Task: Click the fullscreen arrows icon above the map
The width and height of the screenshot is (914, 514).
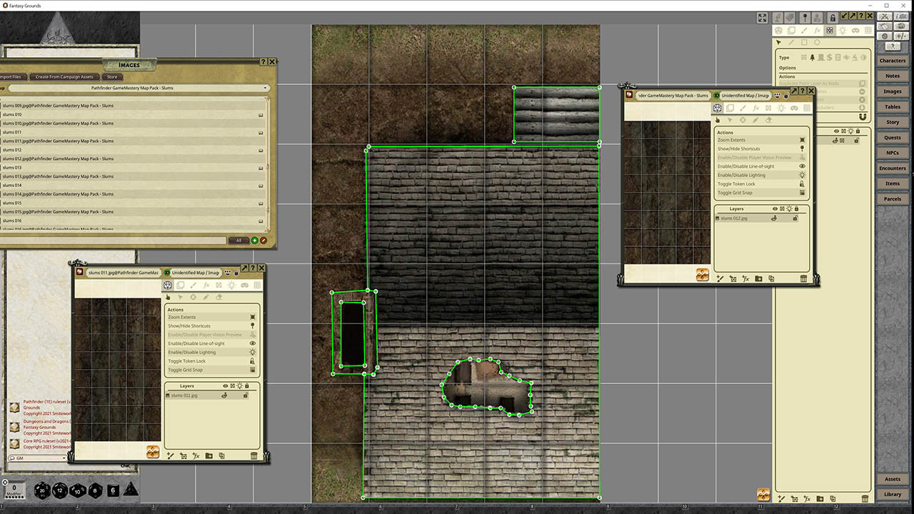Action: 762,18
